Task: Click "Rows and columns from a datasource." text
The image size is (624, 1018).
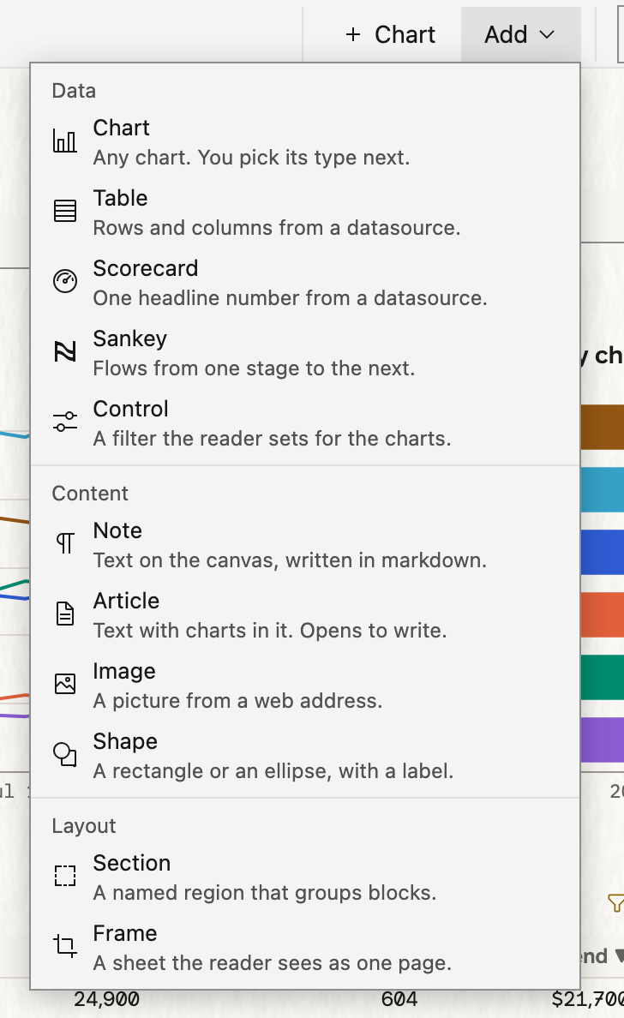Action: pyautogui.click(x=277, y=228)
